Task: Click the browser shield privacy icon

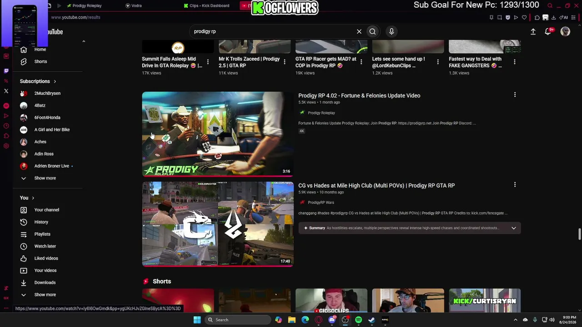Action: click(x=508, y=17)
